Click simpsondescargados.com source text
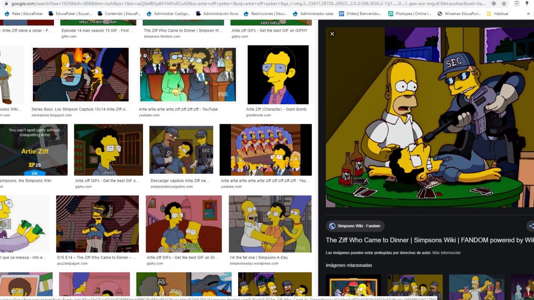This screenshot has width=534, height=300. point(171,187)
